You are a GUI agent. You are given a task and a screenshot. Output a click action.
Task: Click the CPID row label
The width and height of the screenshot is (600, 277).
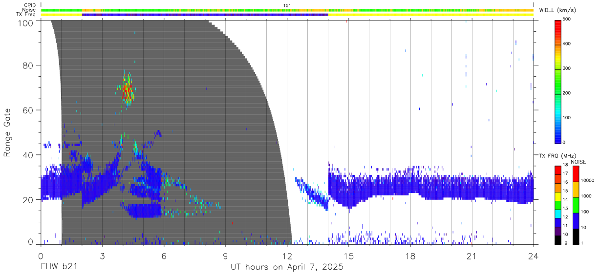click(x=30, y=5)
